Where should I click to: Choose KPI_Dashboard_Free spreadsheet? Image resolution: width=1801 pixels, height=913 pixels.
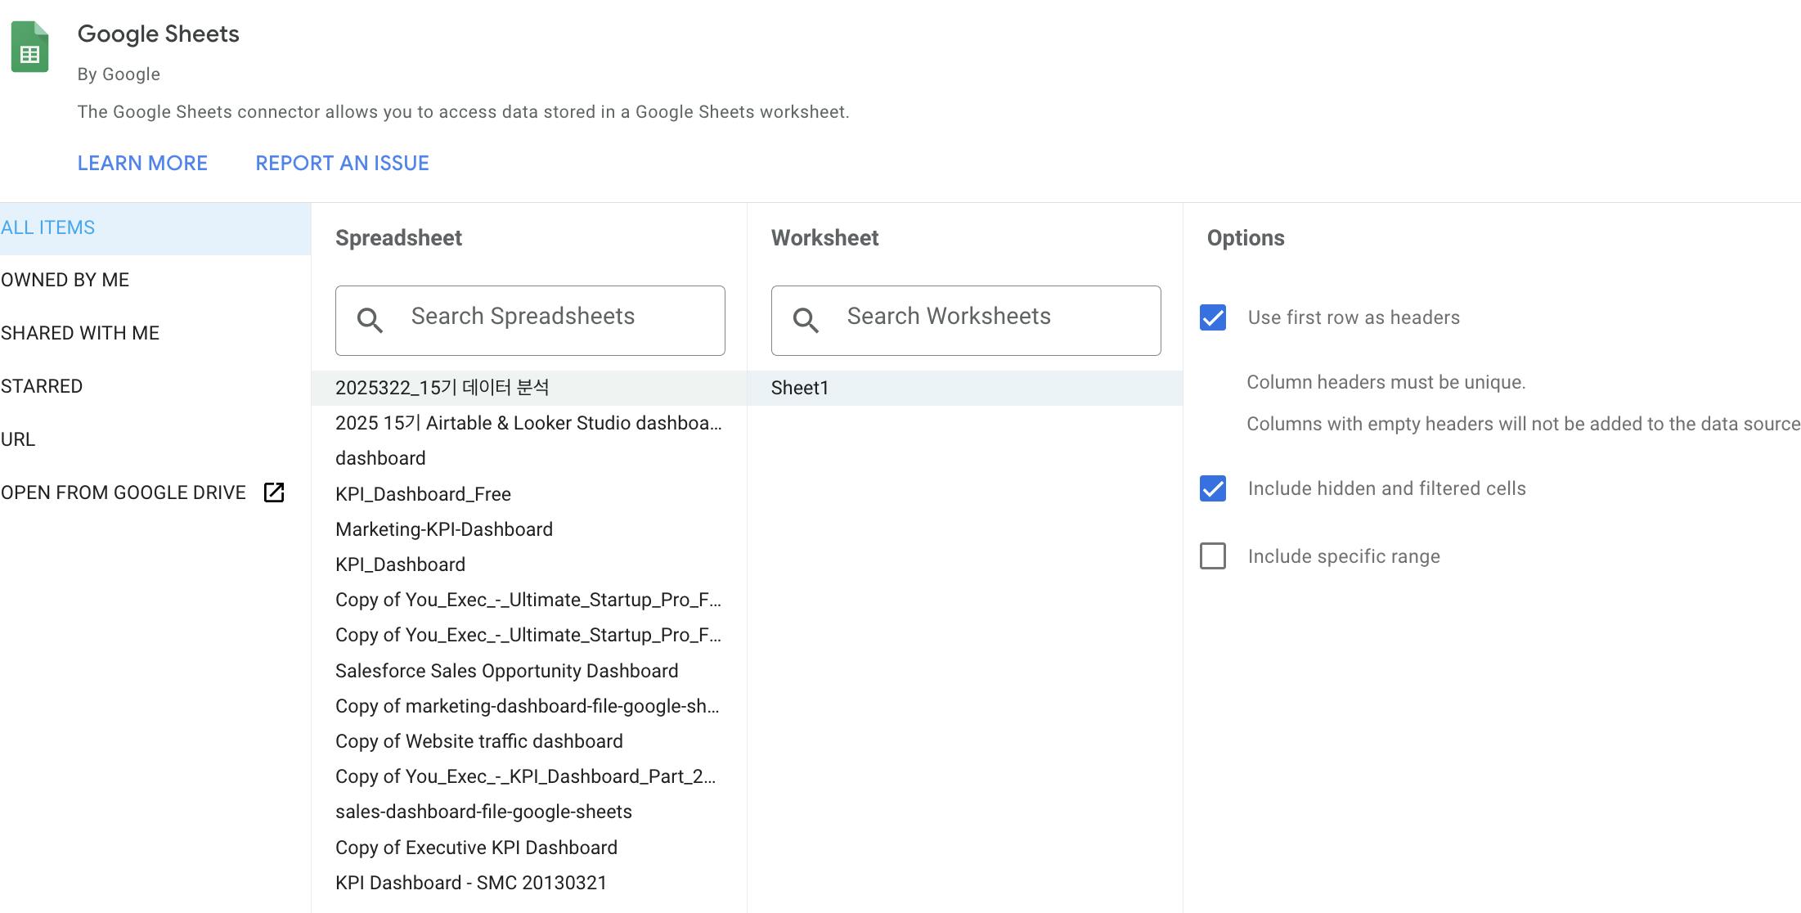point(423,494)
